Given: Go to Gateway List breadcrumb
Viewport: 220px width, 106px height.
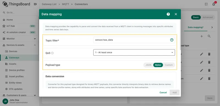Looking at the screenshot, I should [x=49, y=4].
